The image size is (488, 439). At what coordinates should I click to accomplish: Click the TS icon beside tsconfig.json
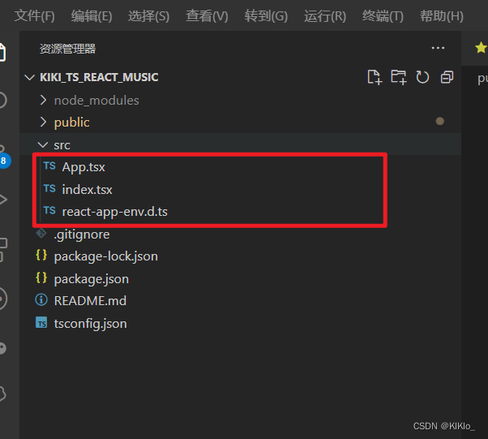tap(41, 323)
